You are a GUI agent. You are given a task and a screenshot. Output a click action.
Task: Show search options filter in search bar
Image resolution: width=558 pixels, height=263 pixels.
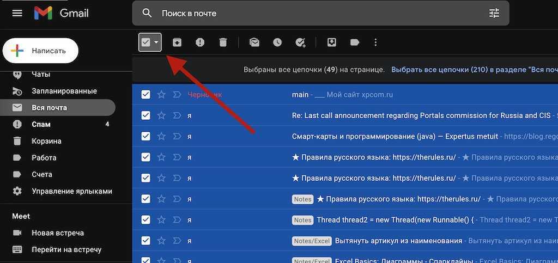coord(494,13)
